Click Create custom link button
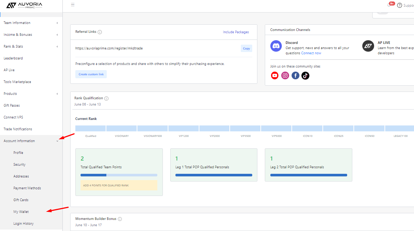 click(91, 75)
